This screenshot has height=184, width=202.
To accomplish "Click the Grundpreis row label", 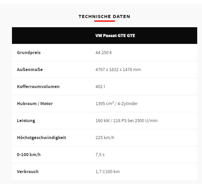I will tap(29, 53).
